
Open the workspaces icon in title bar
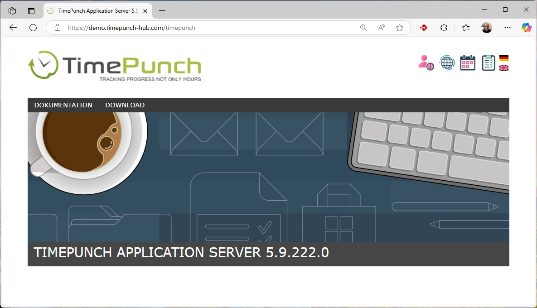point(12,11)
